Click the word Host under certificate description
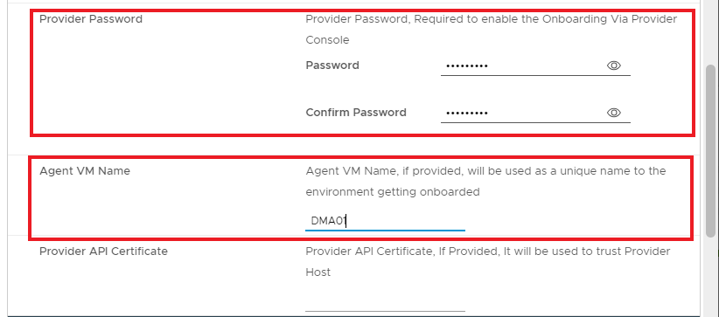This screenshot has height=317, width=719. 318,272
